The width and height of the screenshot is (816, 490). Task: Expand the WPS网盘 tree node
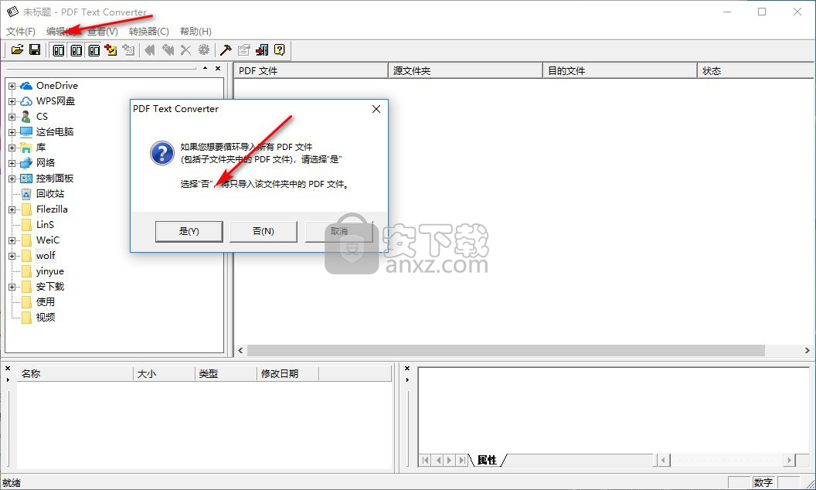tap(12, 101)
